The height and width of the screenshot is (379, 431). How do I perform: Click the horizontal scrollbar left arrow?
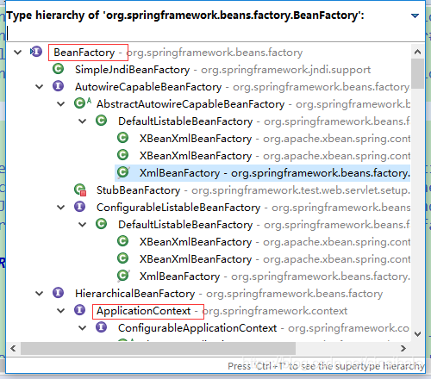(x=13, y=349)
